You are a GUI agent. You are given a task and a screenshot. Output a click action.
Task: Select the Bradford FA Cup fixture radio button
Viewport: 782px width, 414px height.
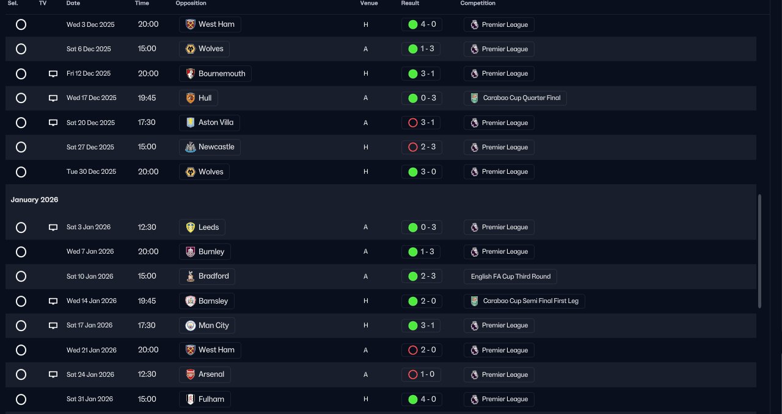(21, 276)
